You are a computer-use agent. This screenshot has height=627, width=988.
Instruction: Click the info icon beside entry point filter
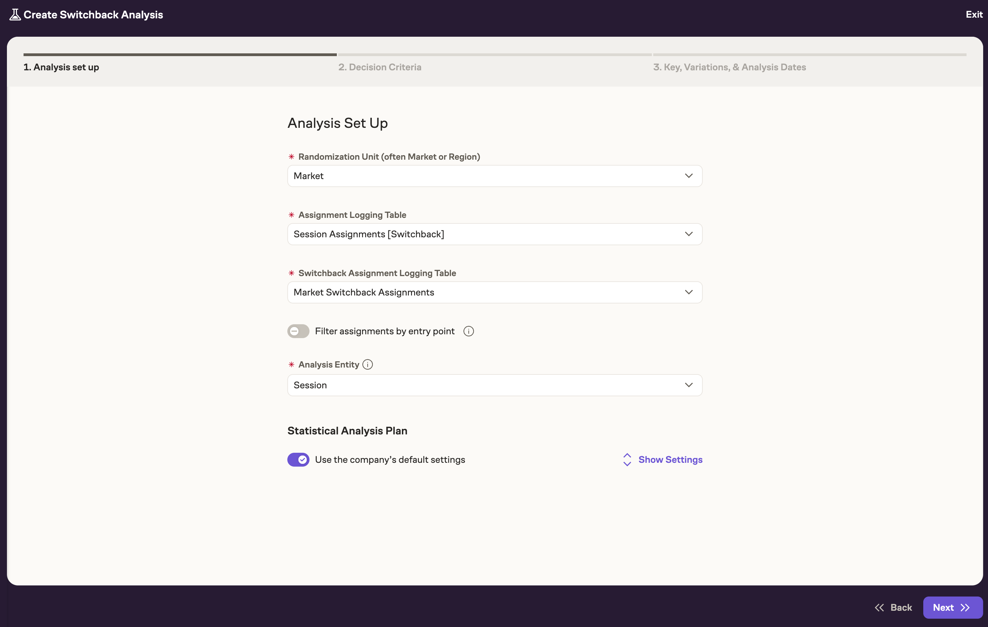[468, 331]
